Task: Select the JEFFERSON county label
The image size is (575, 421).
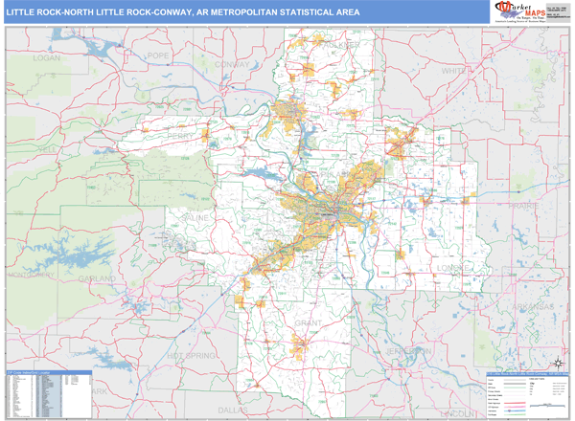Action: point(408,351)
